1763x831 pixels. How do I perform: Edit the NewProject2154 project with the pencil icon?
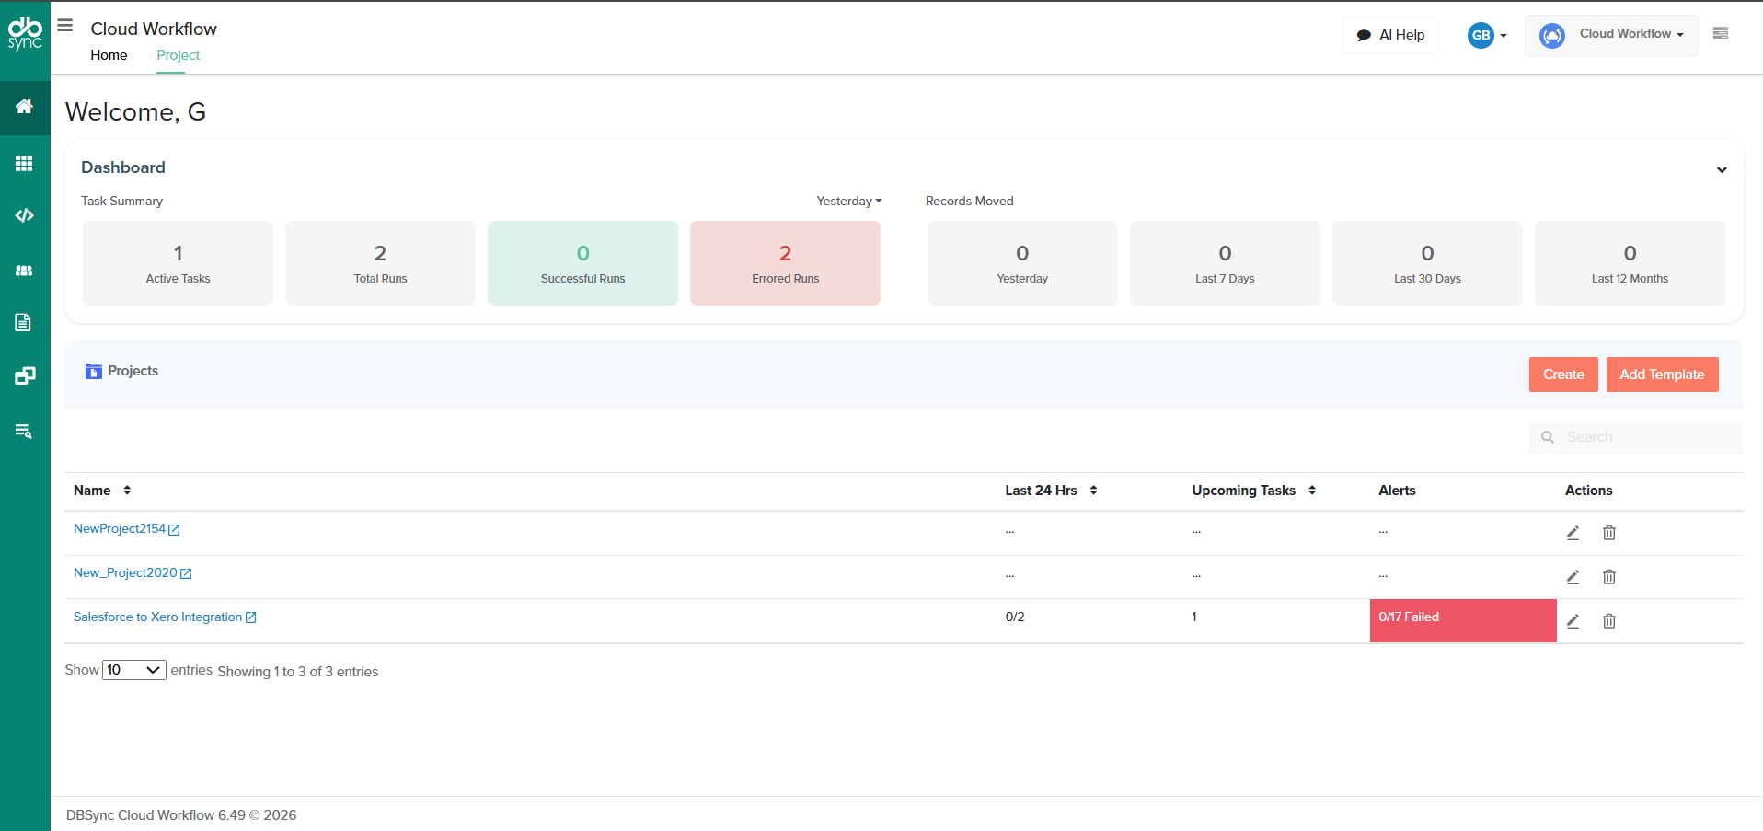(1573, 533)
